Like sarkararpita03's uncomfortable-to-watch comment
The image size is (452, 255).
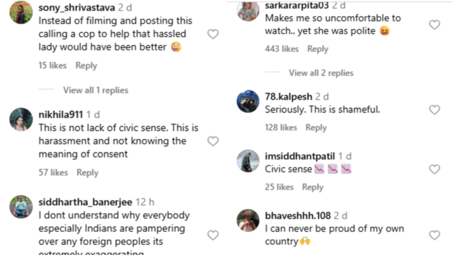point(435,25)
